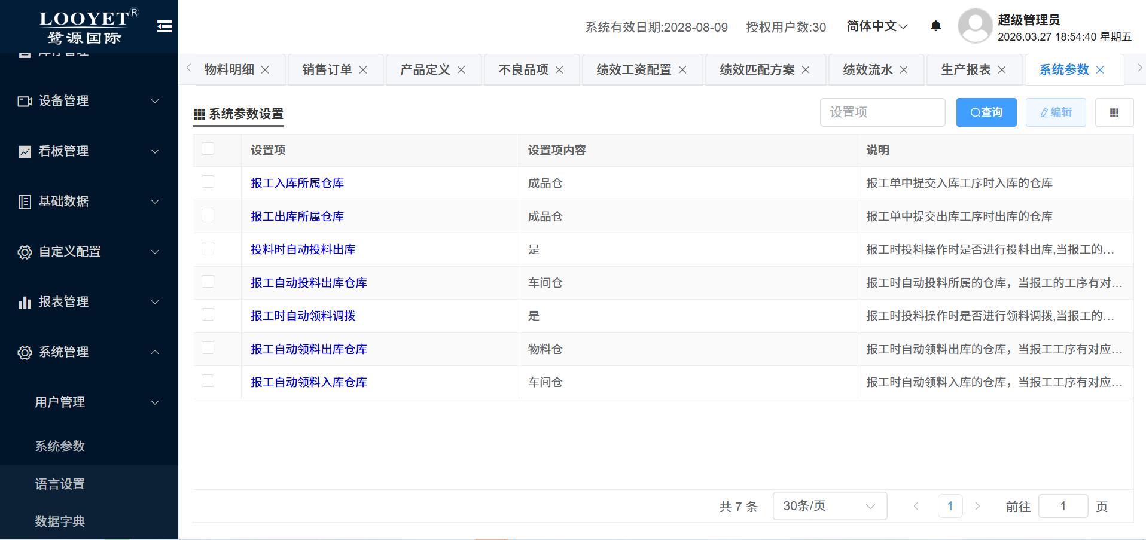
Task: Check the 报工入库所属仓库 row checkbox
Action: point(208,182)
